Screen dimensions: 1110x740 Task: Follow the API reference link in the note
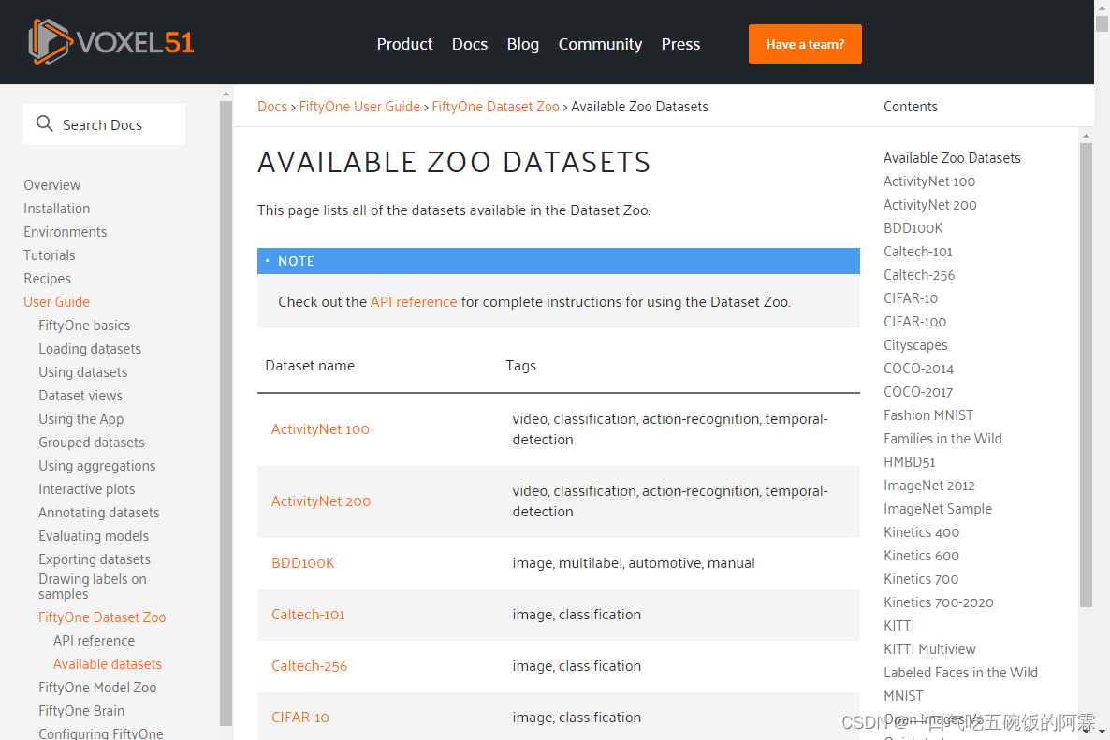[x=414, y=301]
